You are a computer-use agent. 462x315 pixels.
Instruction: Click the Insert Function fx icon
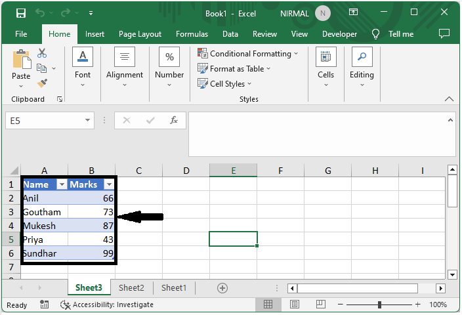coord(174,121)
